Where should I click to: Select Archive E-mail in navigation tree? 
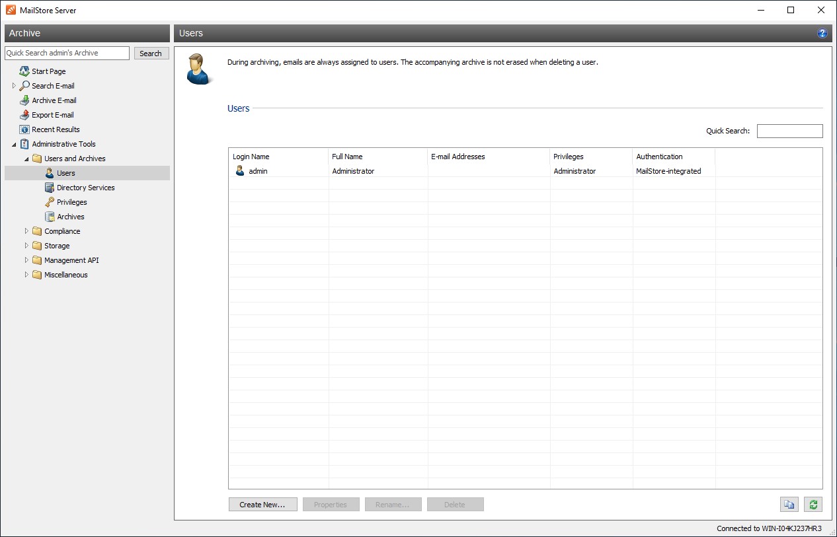click(x=54, y=100)
